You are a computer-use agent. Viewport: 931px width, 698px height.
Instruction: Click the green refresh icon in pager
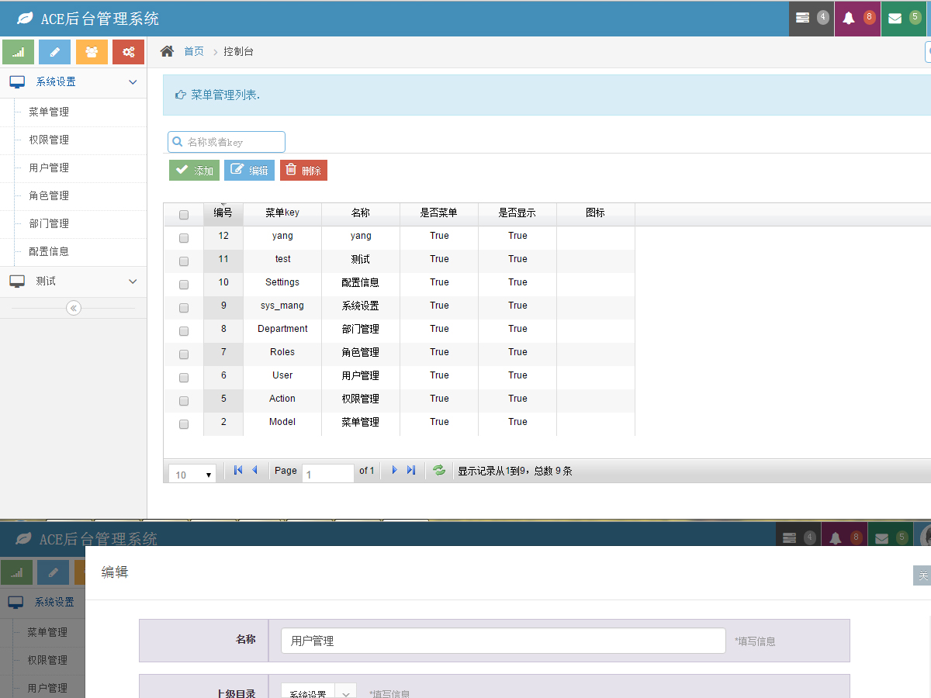[439, 471]
